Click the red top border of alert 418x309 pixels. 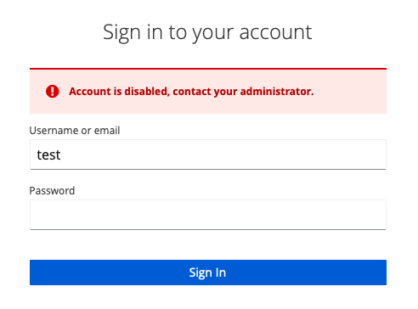[208, 69]
